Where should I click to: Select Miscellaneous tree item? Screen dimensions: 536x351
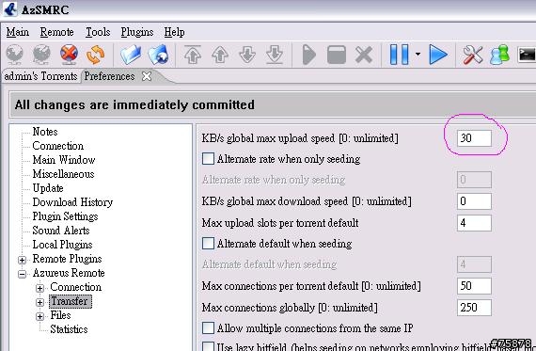63,174
